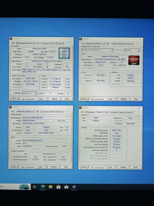Click Tools button in processor window
Image resolution: width=154 pixels, height=206 pixels.
coord(41,99)
